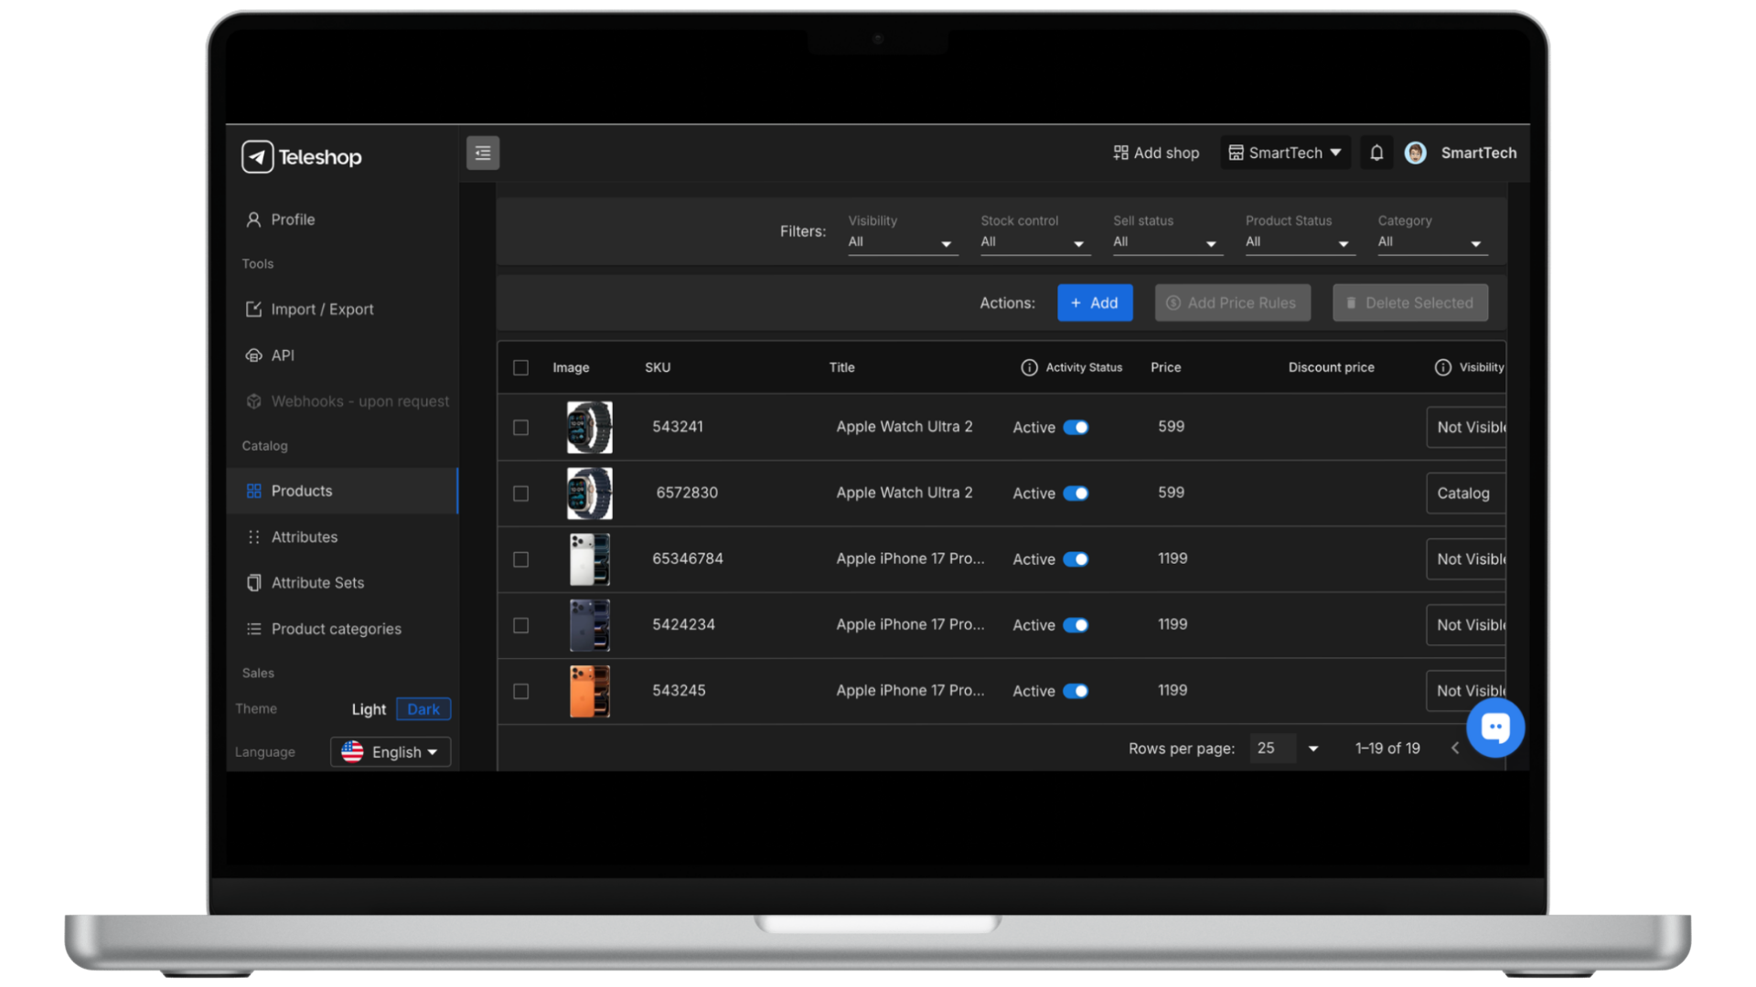The height and width of the screenshot is (987, 1756).
Task: Click the Visibility column info icon
Action: coord(1442,367)
